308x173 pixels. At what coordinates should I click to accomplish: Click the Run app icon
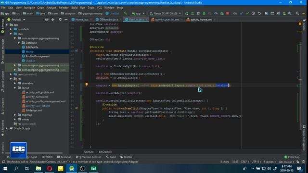tap(186, 13)
